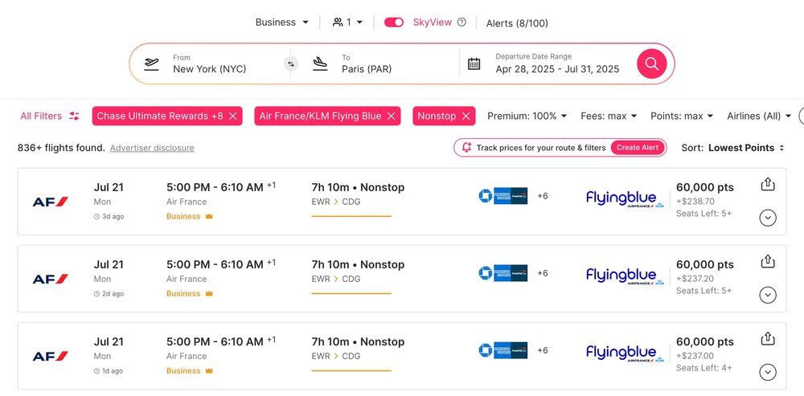The width and height of the screenshot is (804, 396).
Task: Click the SkyView help question mark icon
Action: tap(461, 22)
